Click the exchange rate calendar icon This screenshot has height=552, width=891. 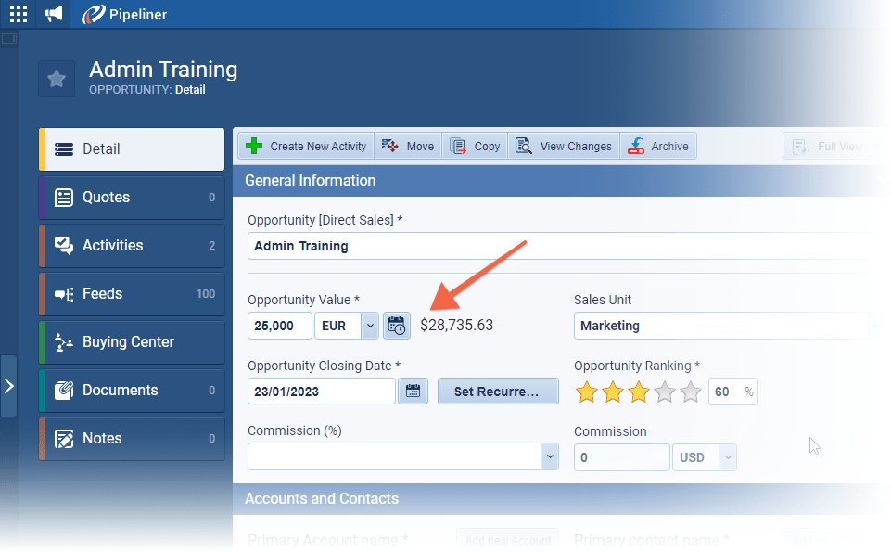(397, 326)
